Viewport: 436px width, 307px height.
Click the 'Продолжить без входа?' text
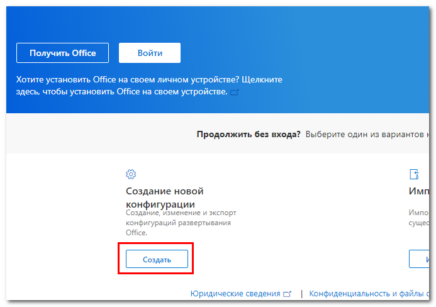coord(249,135)
